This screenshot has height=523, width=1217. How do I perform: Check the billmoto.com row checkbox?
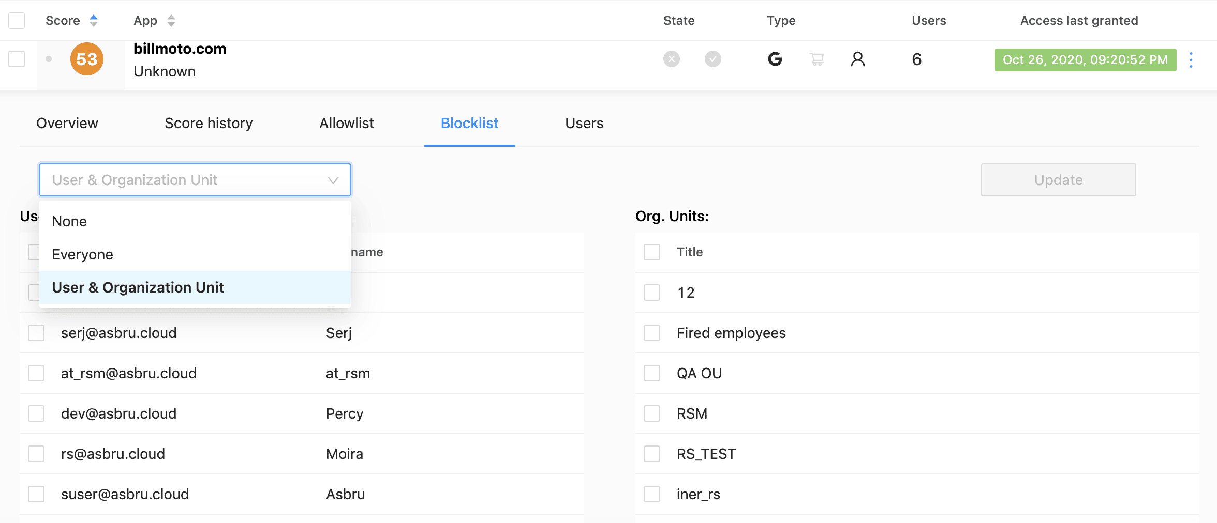17,59
